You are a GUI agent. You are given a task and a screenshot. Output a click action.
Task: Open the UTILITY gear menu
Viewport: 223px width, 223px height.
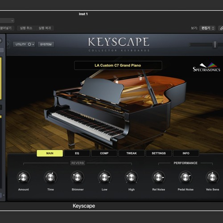pos(24,44)
